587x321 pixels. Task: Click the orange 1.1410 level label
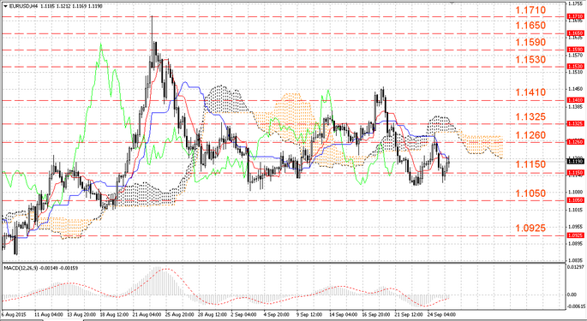pos(530,92)
